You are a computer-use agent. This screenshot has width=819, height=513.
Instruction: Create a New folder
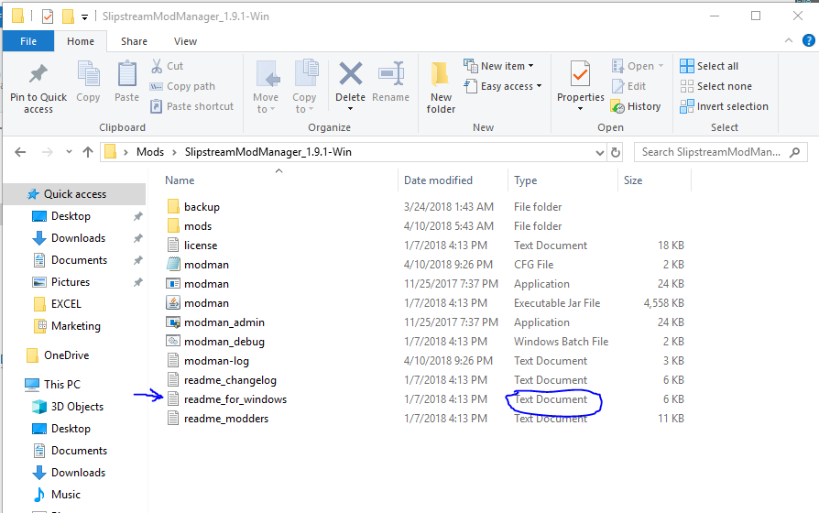441,87
